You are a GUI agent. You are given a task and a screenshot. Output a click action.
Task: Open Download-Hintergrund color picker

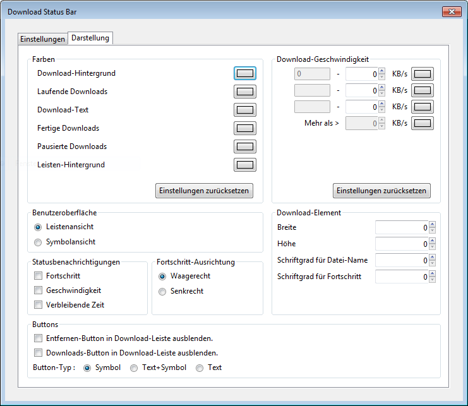(244, 73)
